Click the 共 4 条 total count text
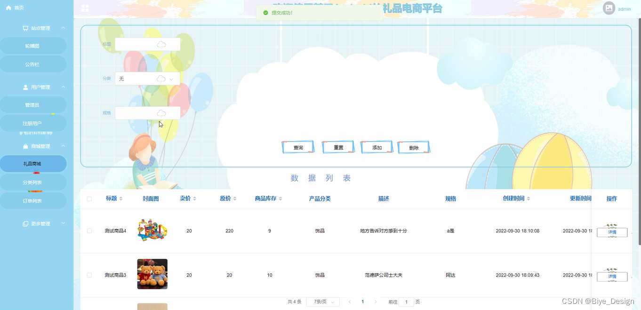 tap(295, 302)
